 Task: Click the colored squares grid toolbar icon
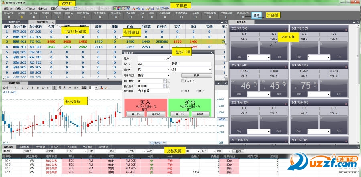pyautogui.click(x=119, y=8)
